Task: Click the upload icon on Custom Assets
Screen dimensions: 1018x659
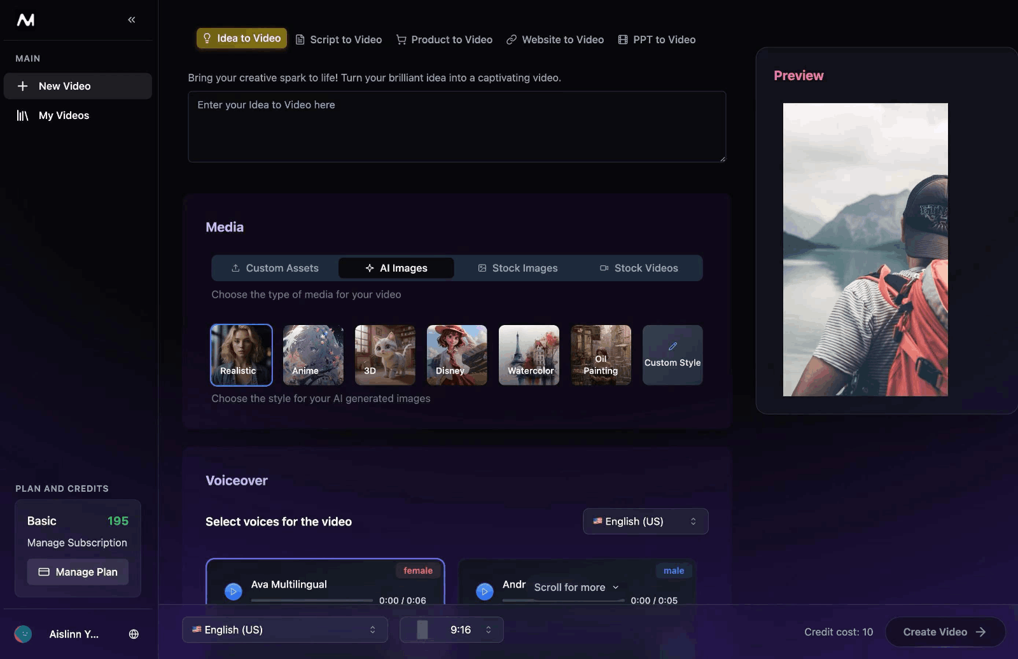Action: coord(235,268)
